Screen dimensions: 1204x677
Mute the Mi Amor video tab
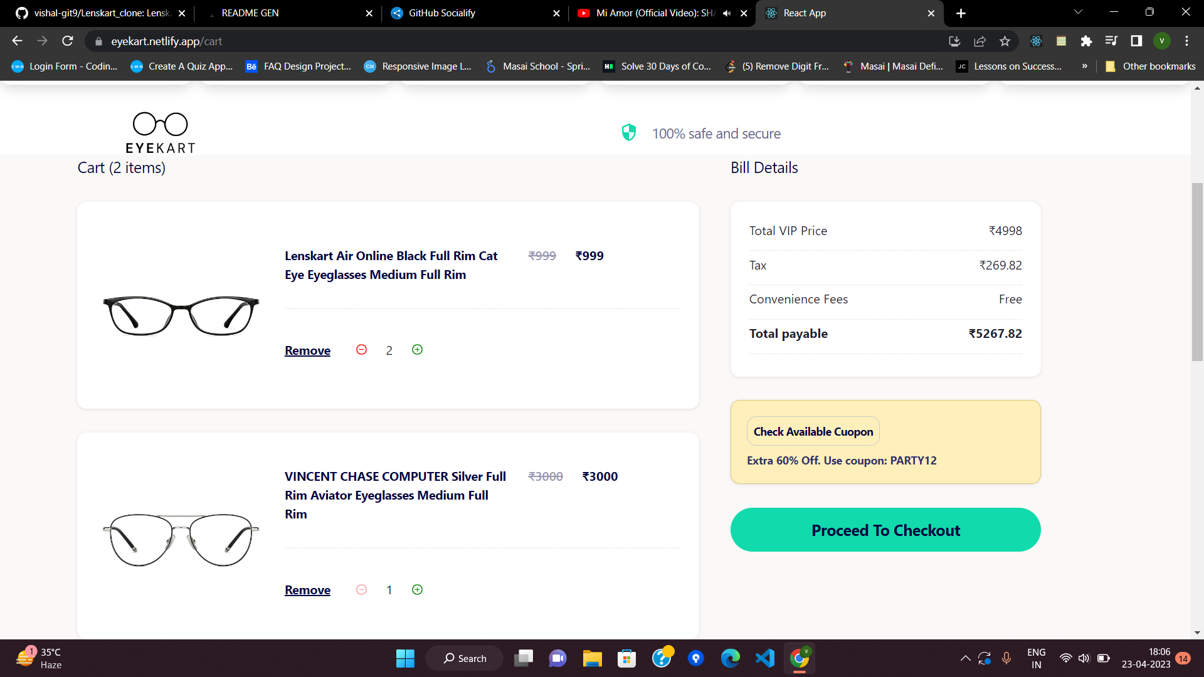point(727,13)
